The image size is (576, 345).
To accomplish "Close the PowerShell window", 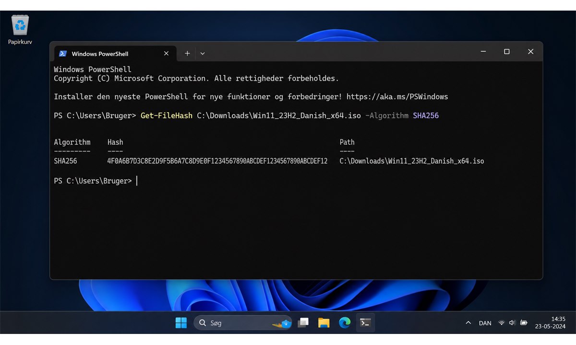I will point(530,52).
